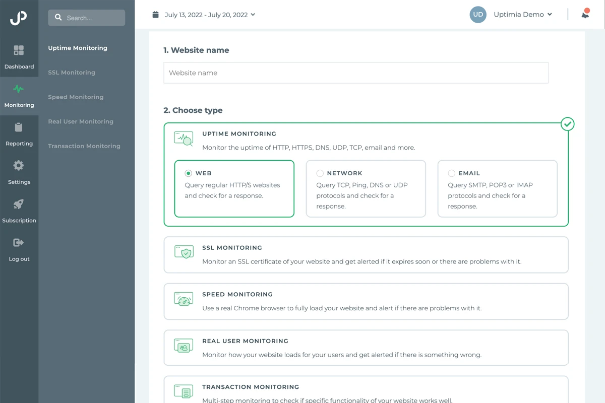Click the 'Use a real Chrome browser' description
Viewport: 605px width, 403px height.
pos(342,308)
